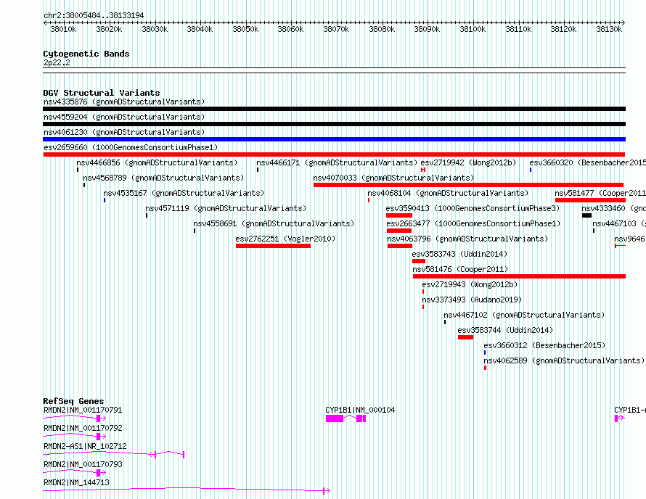Screen dimensions: 646x499
Task: Click esv2719942 (Wong2012b) label
Action: (468, 162)
